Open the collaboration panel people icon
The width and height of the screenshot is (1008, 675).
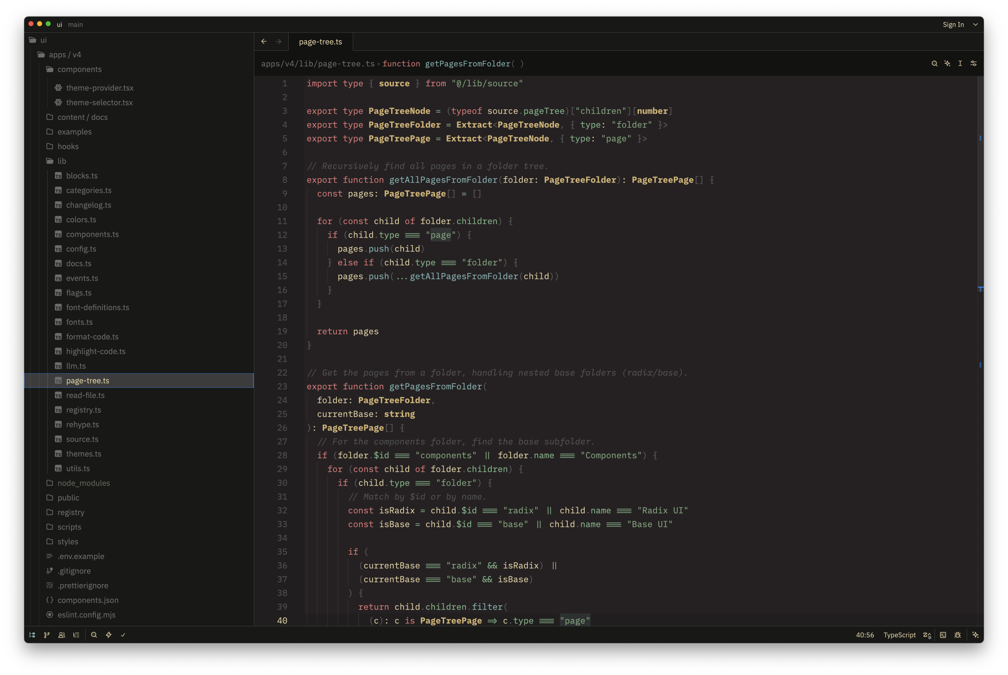pos(62,635)
